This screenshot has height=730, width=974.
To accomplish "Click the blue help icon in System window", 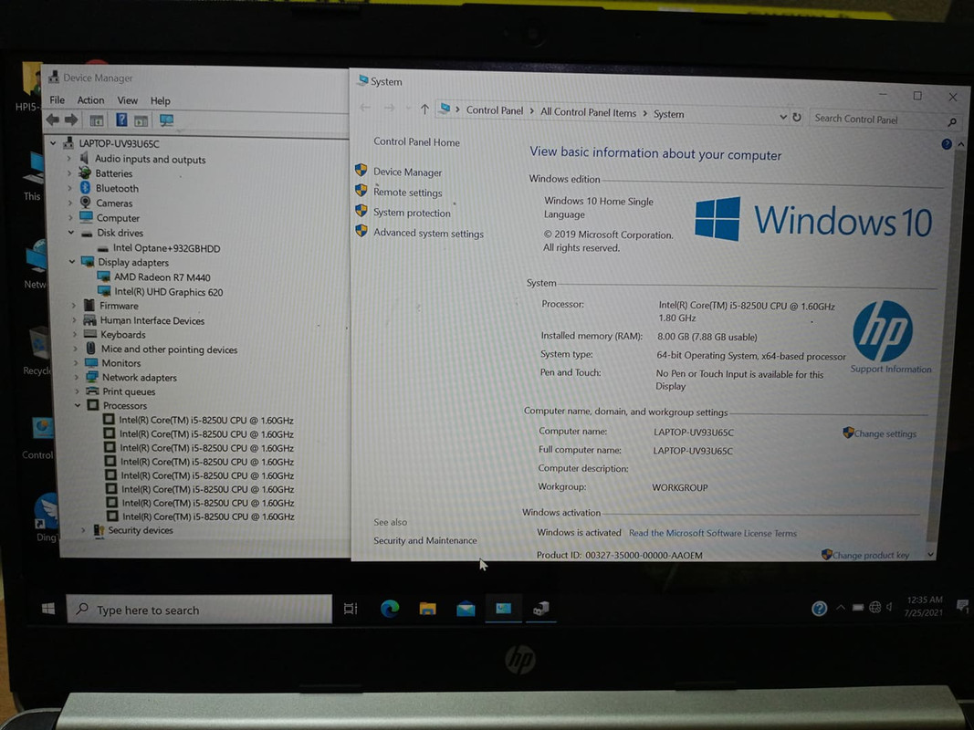I will (946, 144).
